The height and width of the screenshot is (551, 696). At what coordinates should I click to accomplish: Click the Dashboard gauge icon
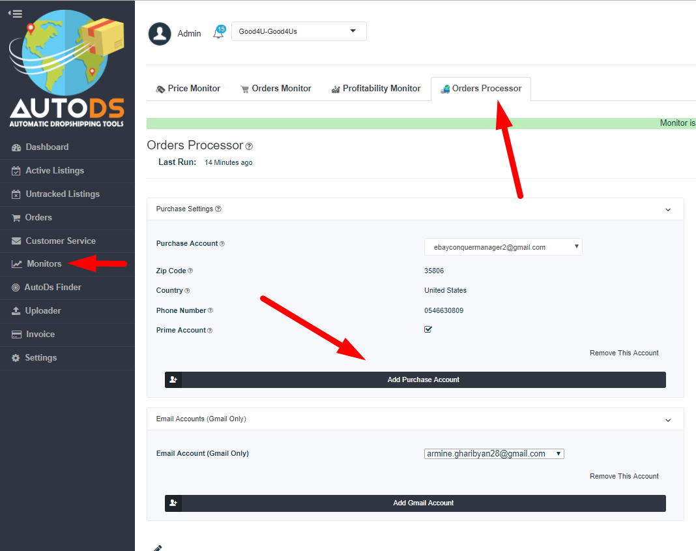click(16, 147)
